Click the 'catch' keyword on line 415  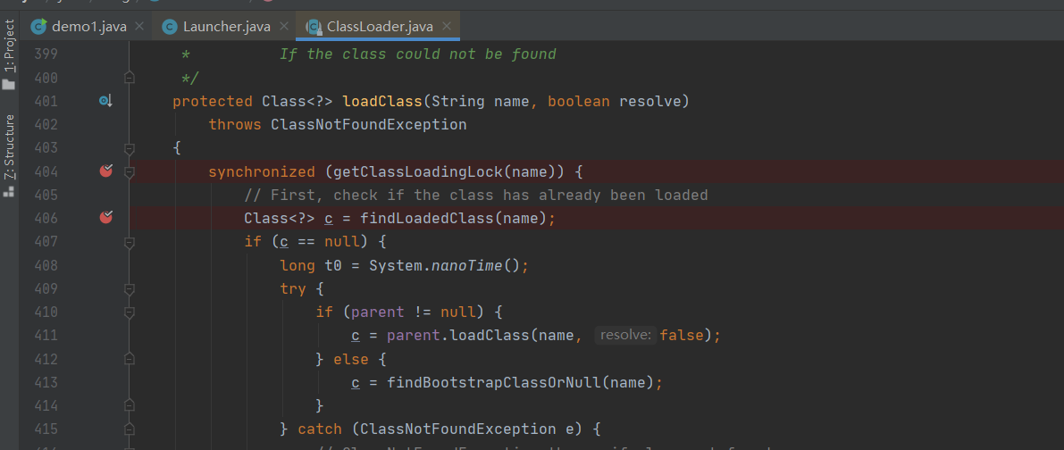point(321,429)
